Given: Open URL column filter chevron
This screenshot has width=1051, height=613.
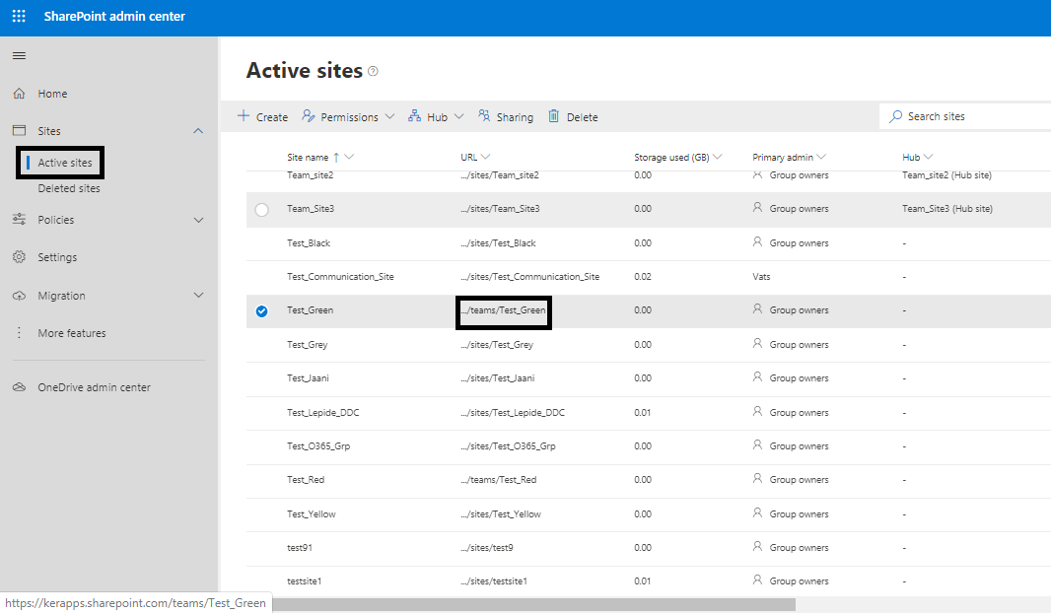Looking at the screenshot, I should pyautogui.click(x=486, y=157).
